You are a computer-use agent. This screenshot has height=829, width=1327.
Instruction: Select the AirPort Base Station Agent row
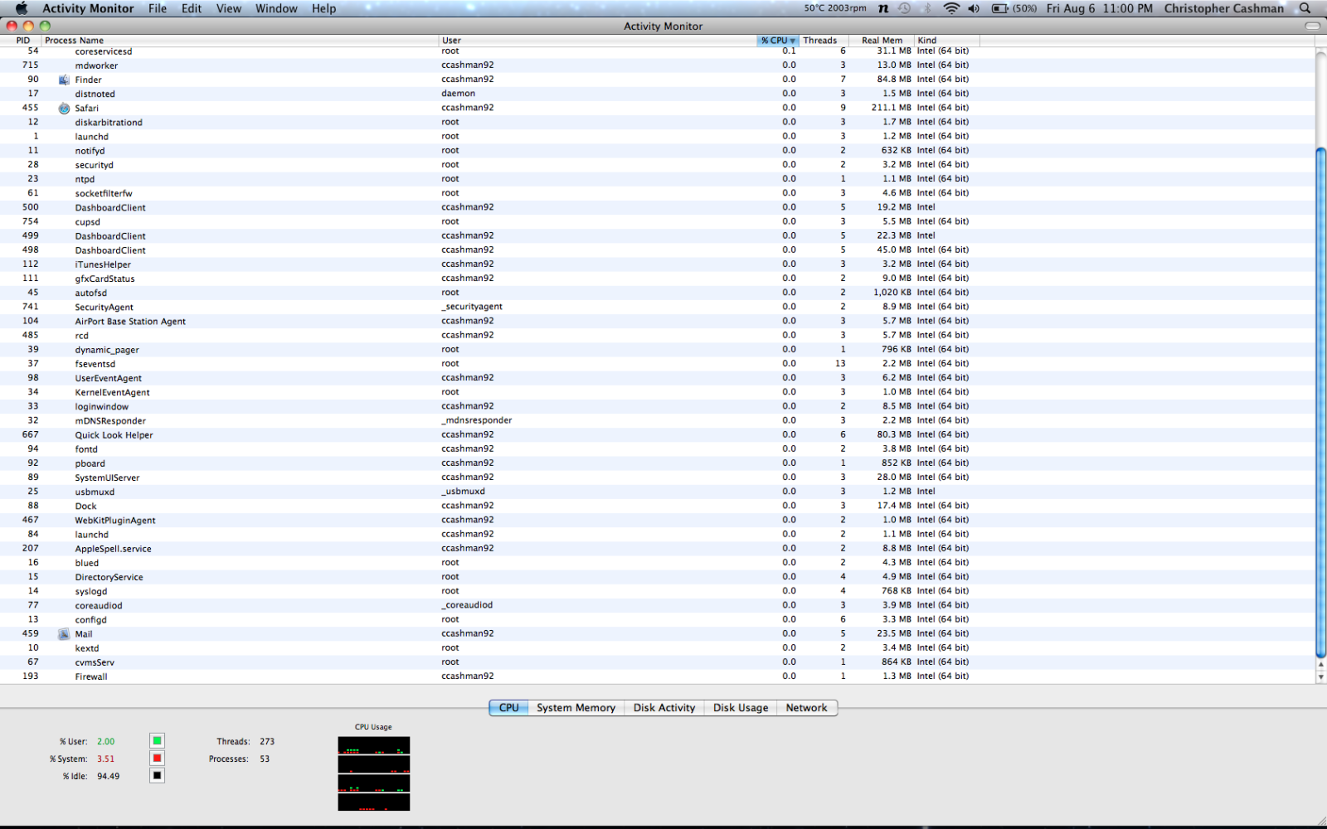(657, 321)
